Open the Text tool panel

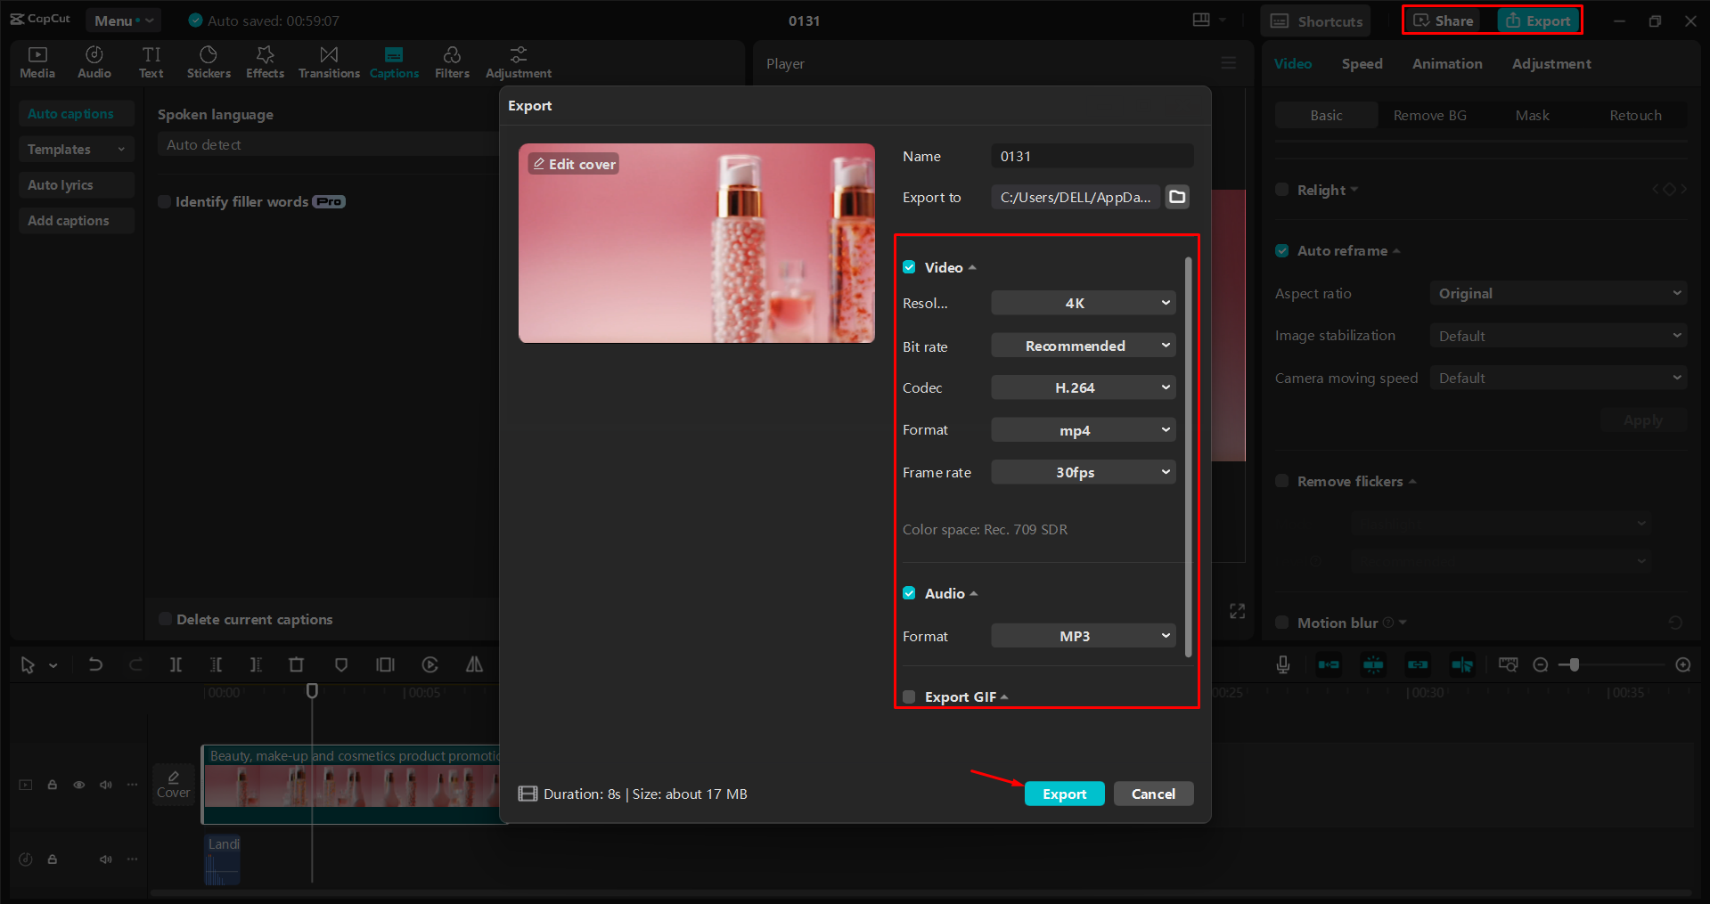point(151,62)
